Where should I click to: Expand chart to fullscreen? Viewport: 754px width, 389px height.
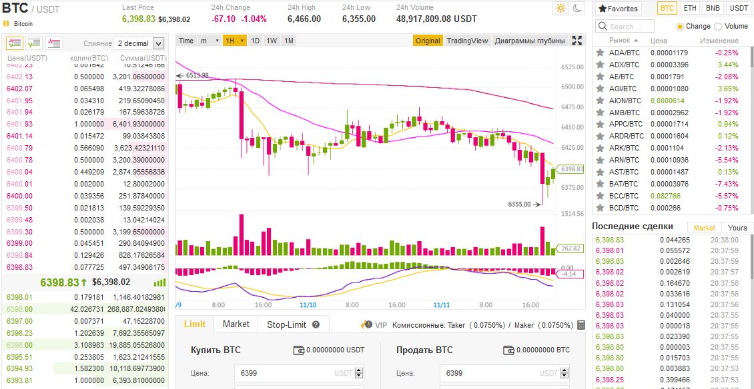point(577,41)
